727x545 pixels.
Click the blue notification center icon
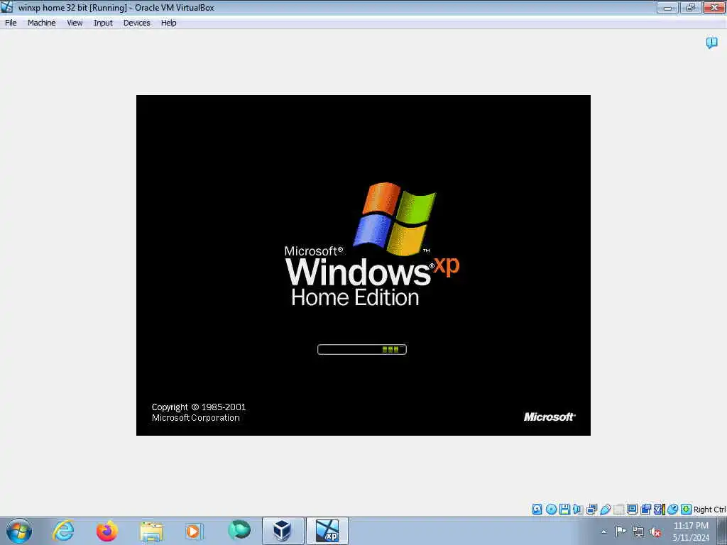[711, 43]
